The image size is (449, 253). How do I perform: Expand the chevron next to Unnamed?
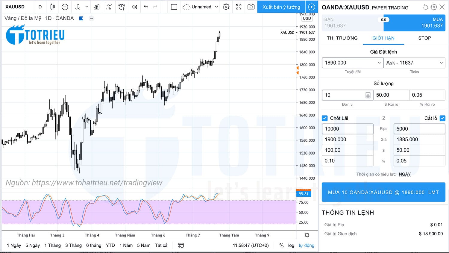[216, 7]
